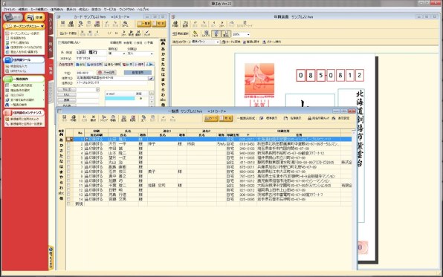The width and height of the screenshot is (443, 277).
Task: Click address lookup icon beside 住所1 field
Action: (x=151, y=78)
